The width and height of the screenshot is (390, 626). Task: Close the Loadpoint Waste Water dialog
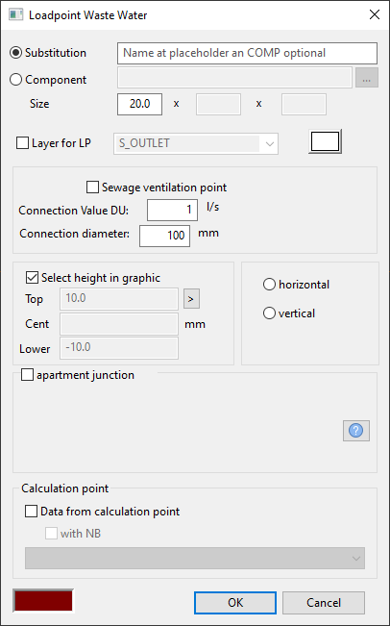click(x=375, y=15)
